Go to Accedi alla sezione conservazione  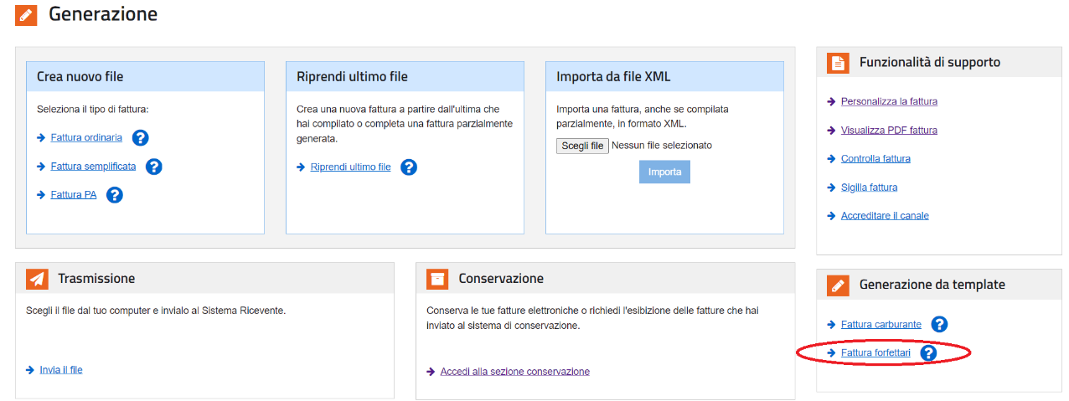514,372
